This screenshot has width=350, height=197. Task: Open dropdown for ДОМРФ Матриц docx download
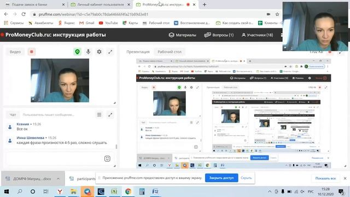58,179
